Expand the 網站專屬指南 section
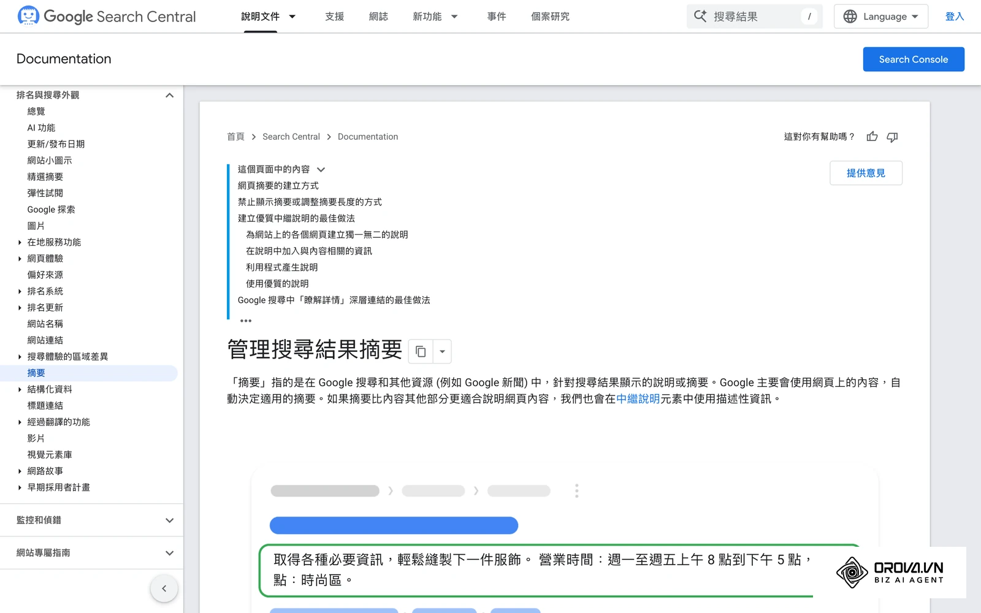Screen dimensions: 981x613 170,553
